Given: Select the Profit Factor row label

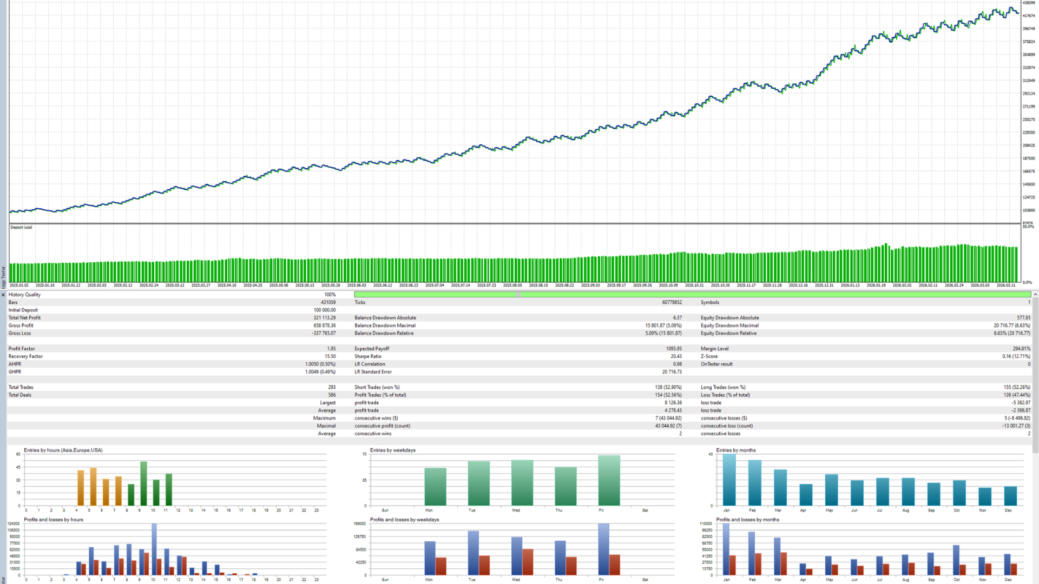Looking at the screenshot, I should 22,349.
